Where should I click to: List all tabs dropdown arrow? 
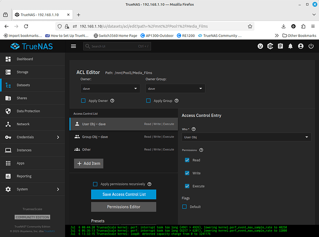click(x=314, y=15)
